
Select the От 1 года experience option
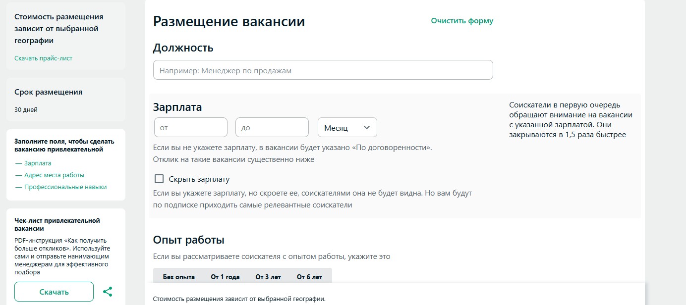click(x=225, y=277)
